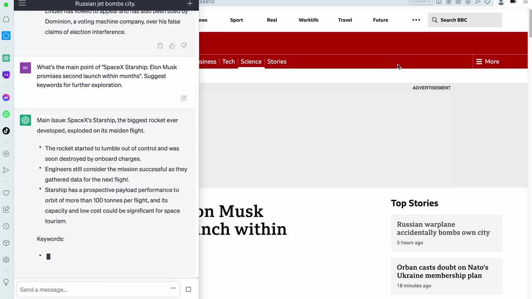Click the MI user avatar in chat
Screen dimensions: 532x299
(25, 68)
